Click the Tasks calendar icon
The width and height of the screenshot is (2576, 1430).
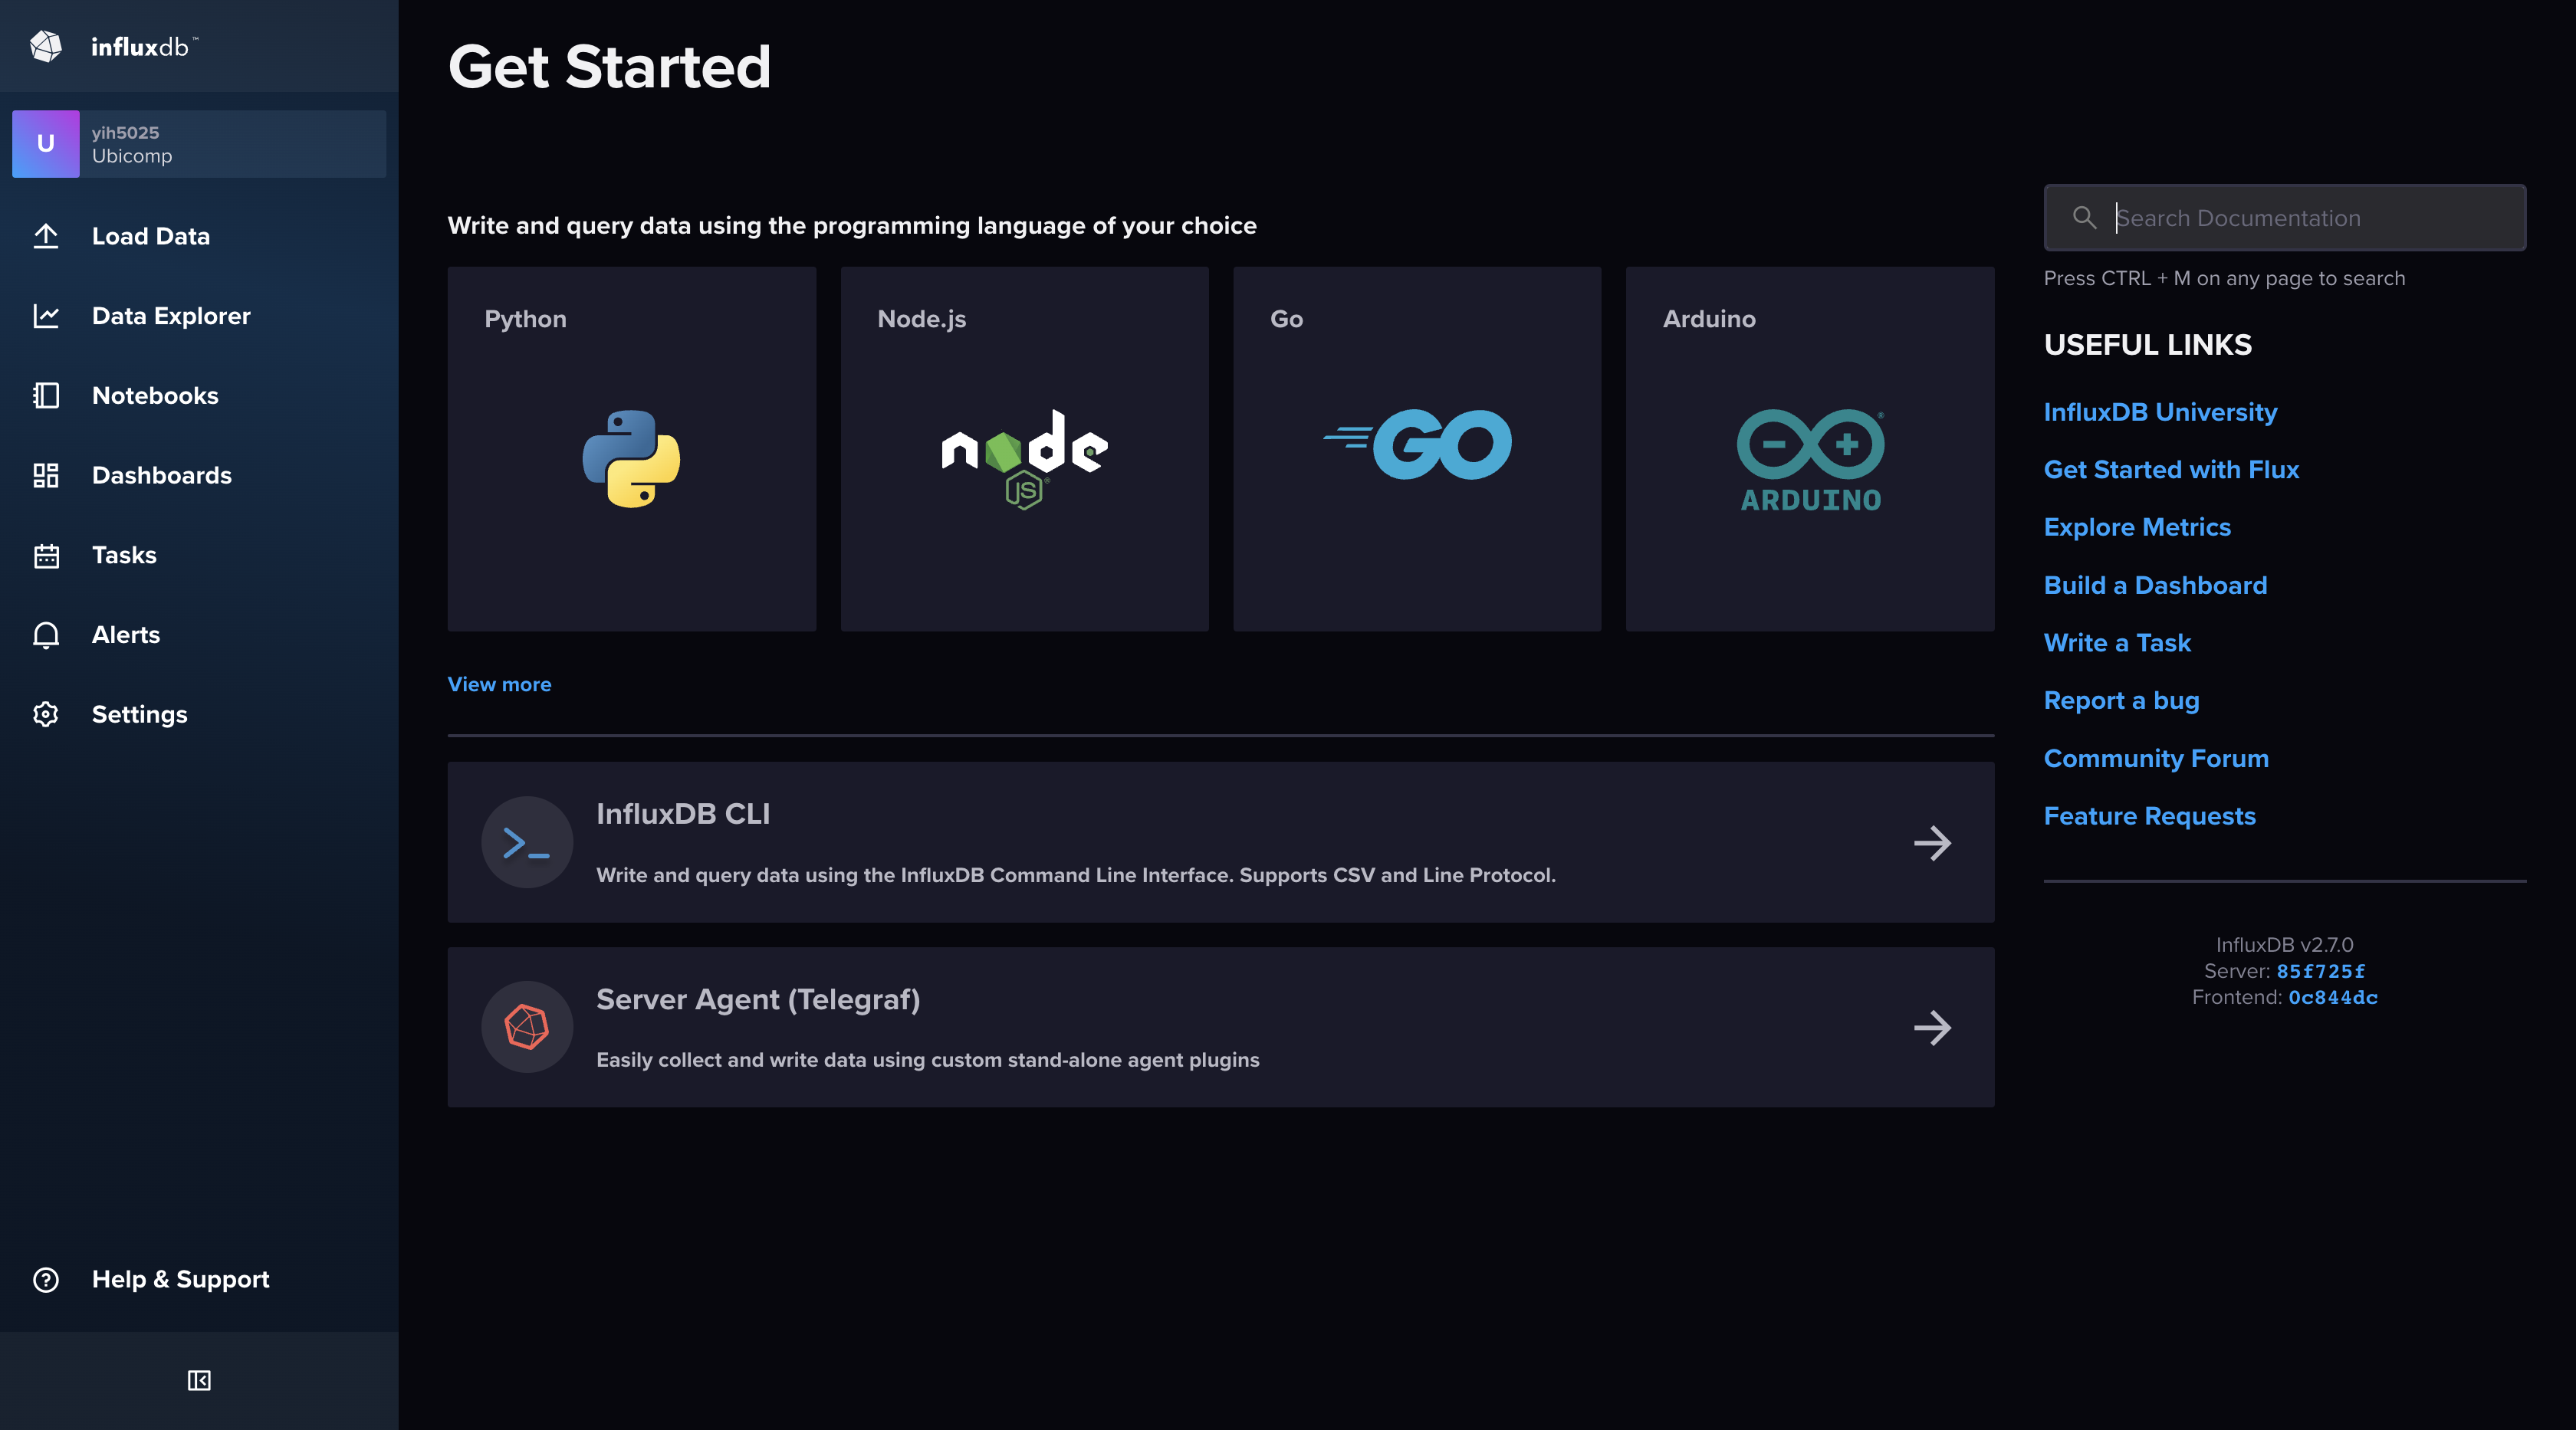(x=46, y=555)
